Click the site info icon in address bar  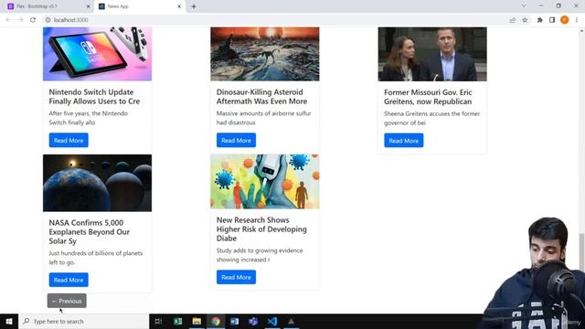[x=48, y=20]
